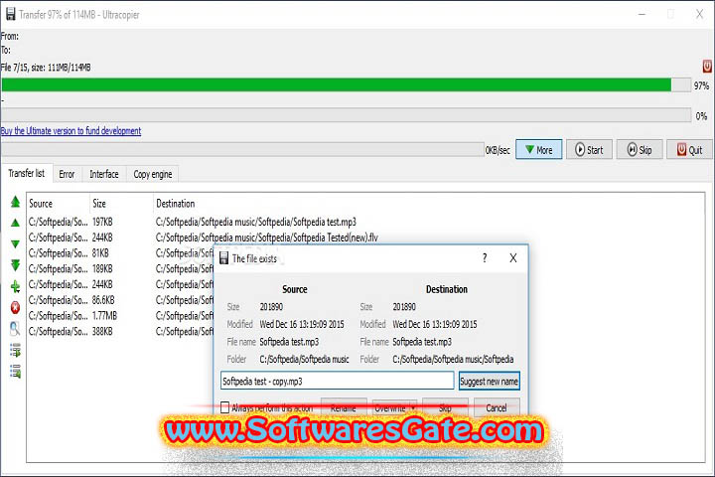
Task: Move selected transfer up one position
Action: (15, 223)
